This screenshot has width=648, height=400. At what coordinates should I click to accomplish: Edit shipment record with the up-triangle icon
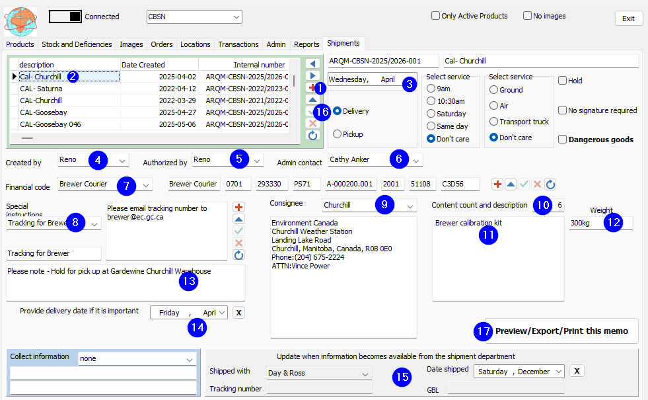[x=312, y=100]
